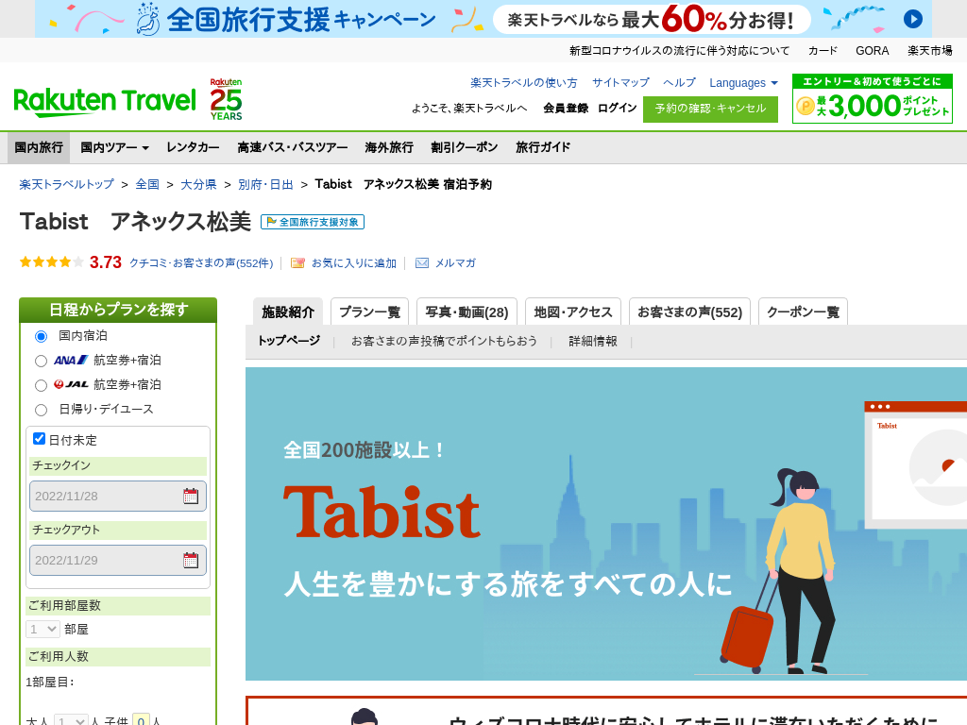The height and width of the screenshot is (725, 967).
Task: Expand the 国内ツアー menu dropdown
Action: (x=114, y=147)
